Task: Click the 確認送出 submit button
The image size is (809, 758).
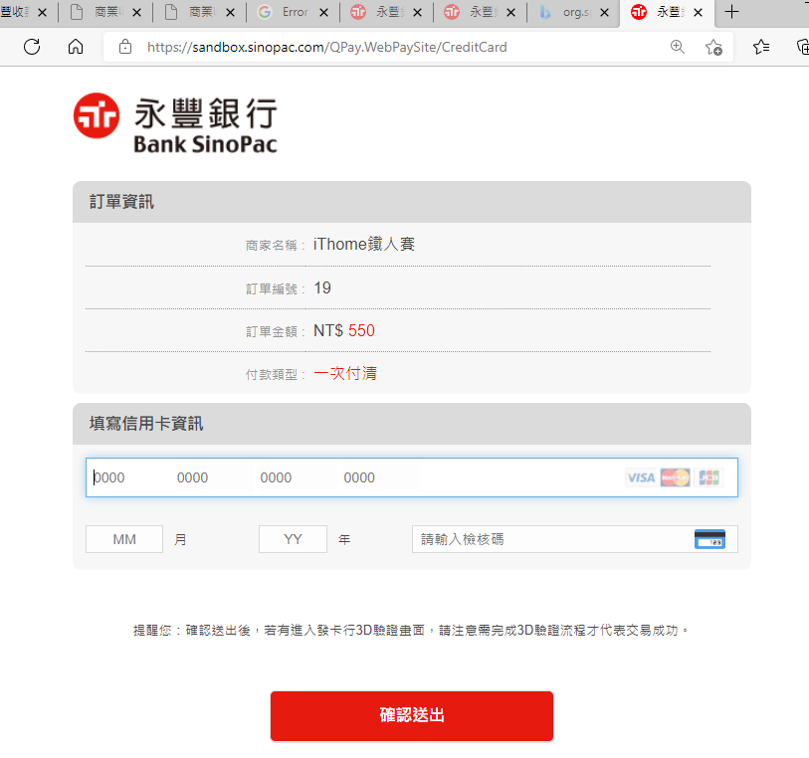Action: (x=412, y=715)
